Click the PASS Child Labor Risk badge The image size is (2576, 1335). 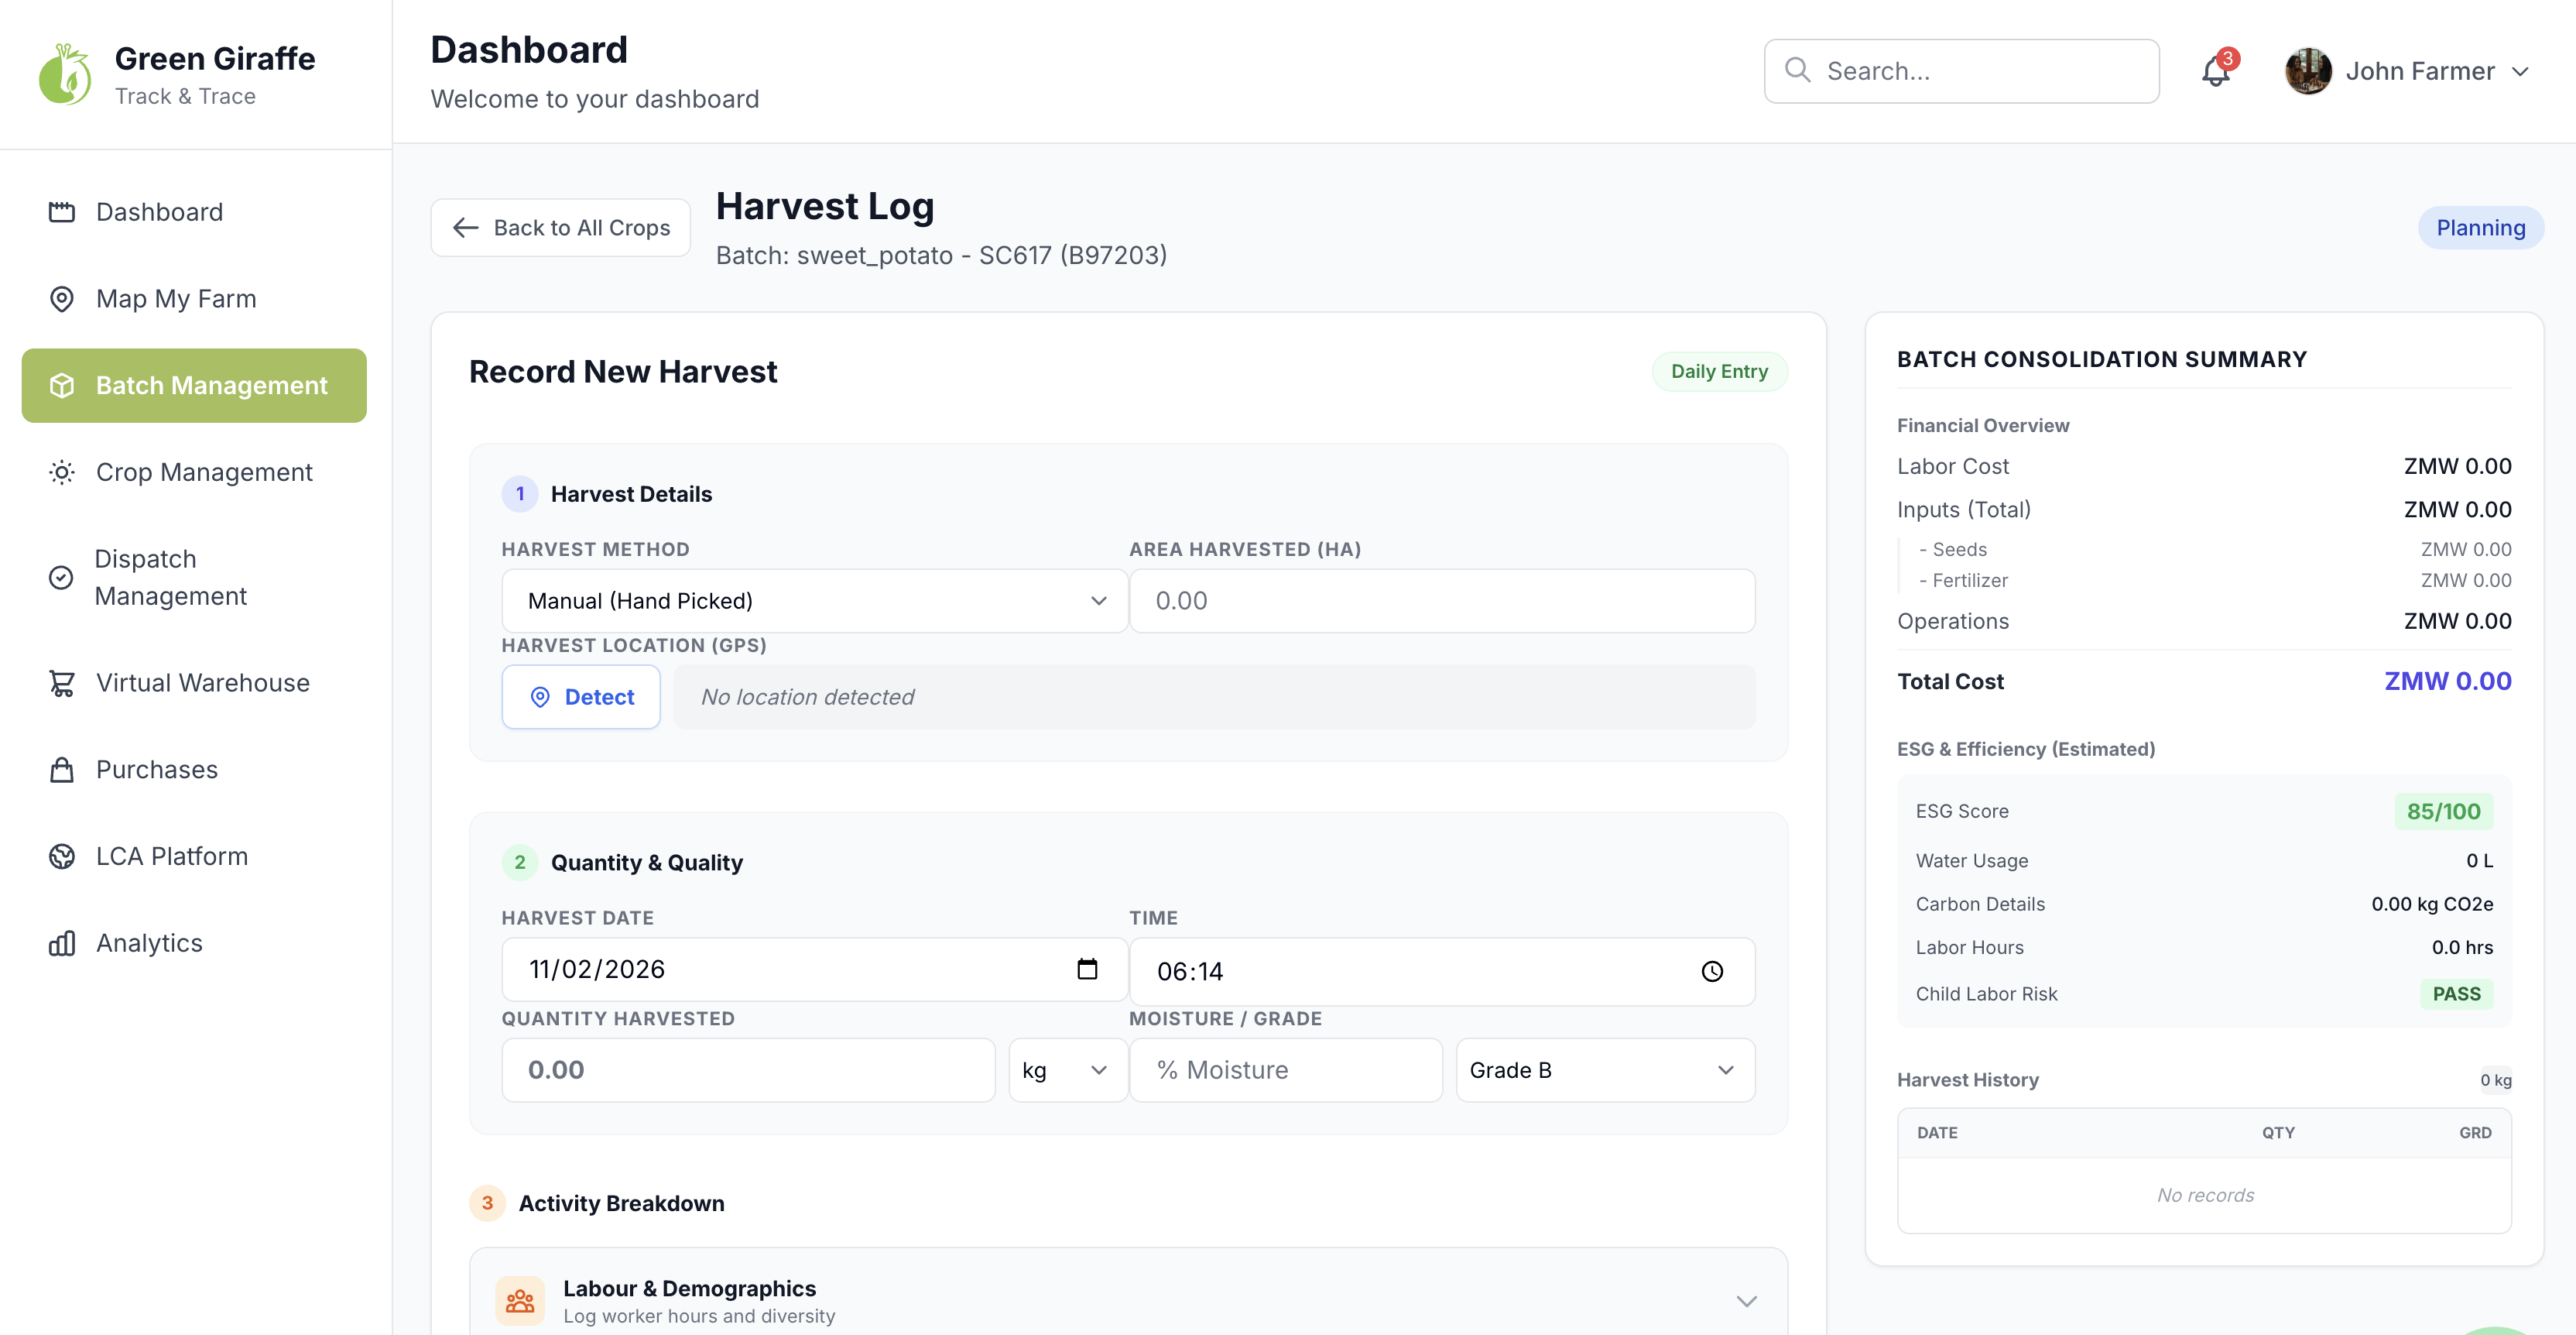(x=2456, y=994)
